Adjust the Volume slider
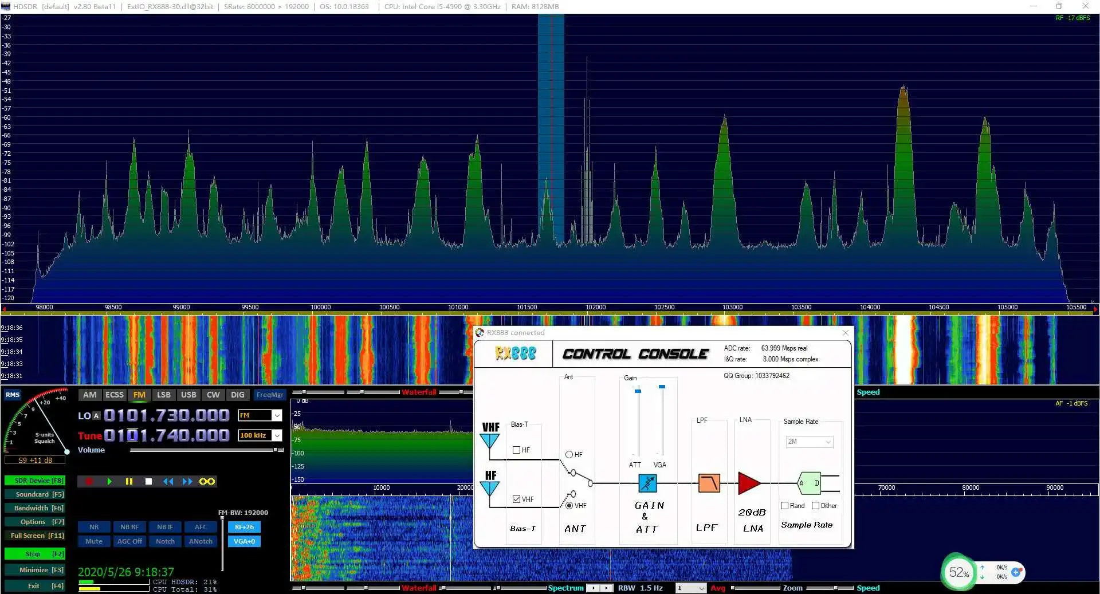The width and height of the screenshot is (1100, 594). tap(206, 450)
